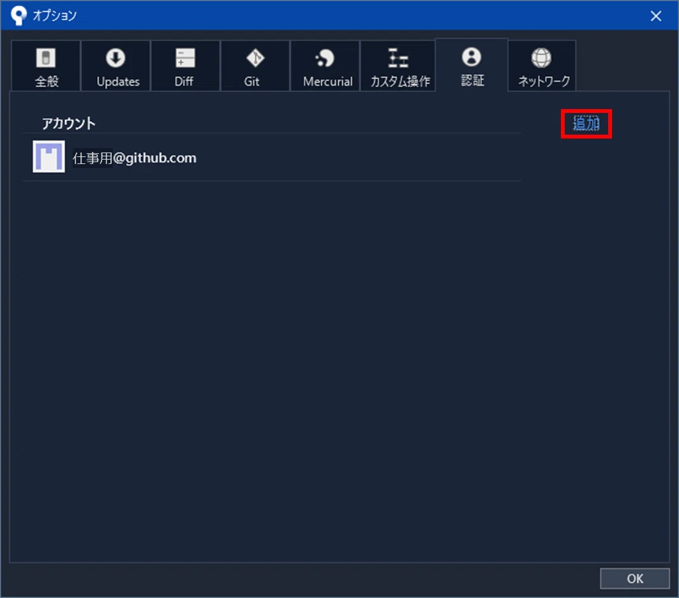The width and height of the screenshot is (679, 598).
Task: Close the オプション dialog window
Action: click(x=655, y=16)
